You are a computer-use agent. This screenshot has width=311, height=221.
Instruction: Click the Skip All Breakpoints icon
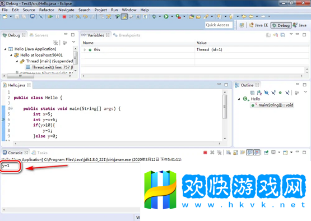click(41, 16)
